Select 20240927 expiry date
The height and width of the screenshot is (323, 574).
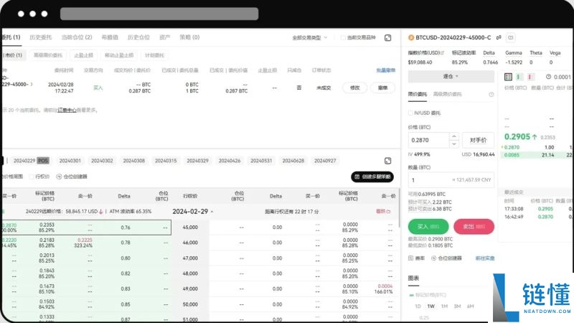325,161
